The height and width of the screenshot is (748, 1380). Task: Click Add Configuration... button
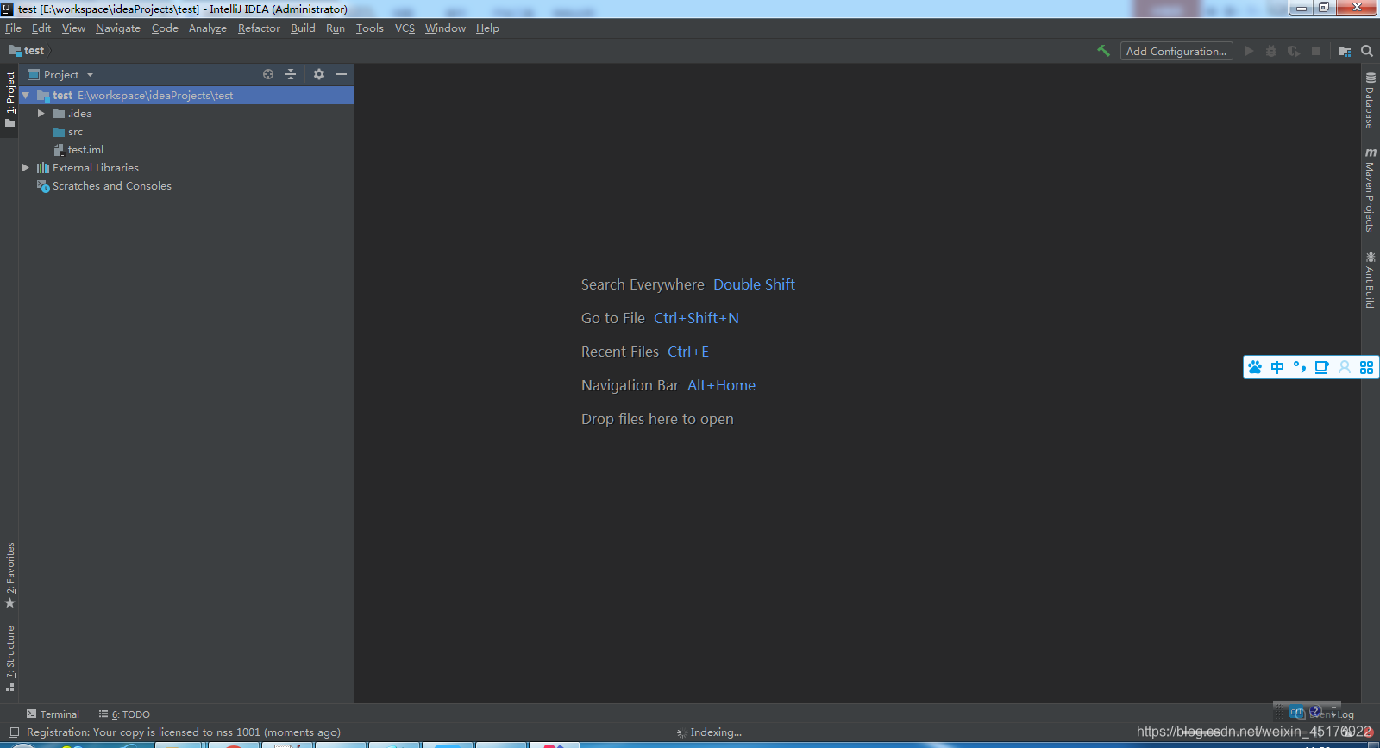coord(1176,51)
